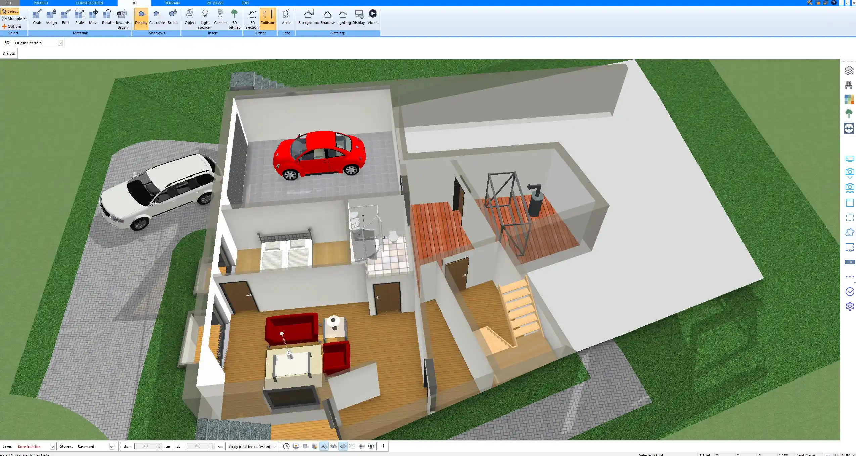Click the dx value input field
Image resolution: width=856 pixels, height=456 pixels.
click(146, 446)
